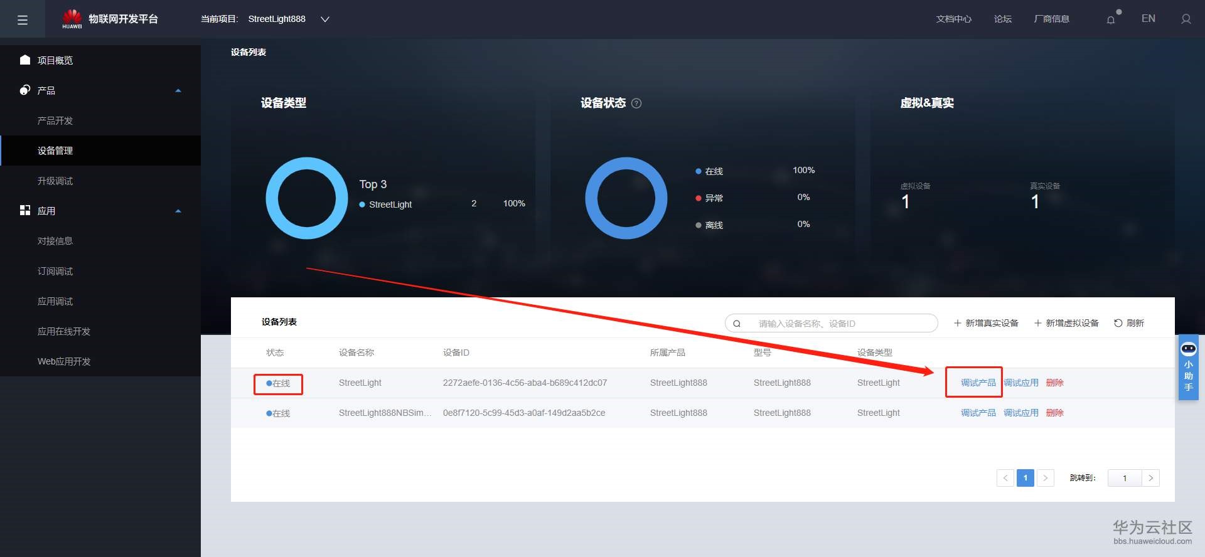Open 文档中心 link
Screen dimensions: 1205x557
coord(954,19)
